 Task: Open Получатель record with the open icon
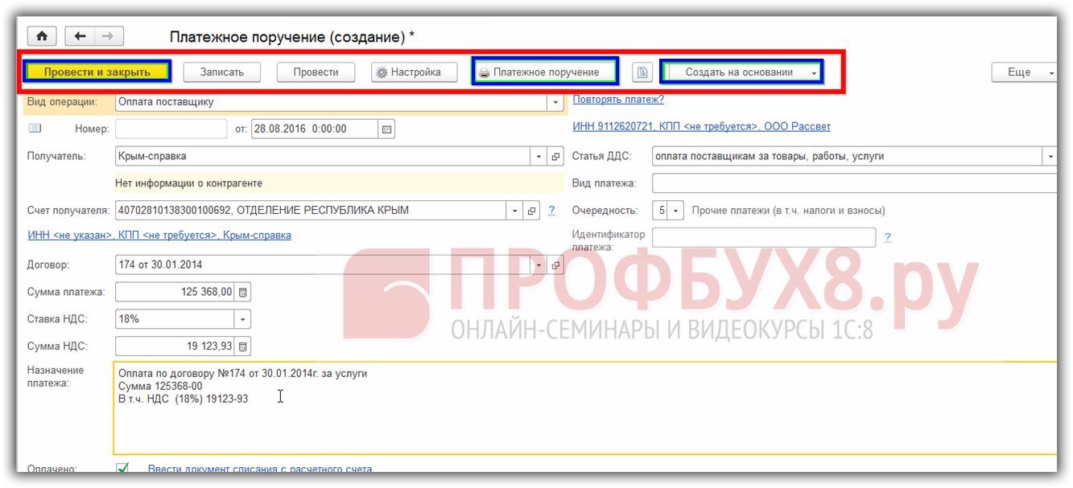555,157
